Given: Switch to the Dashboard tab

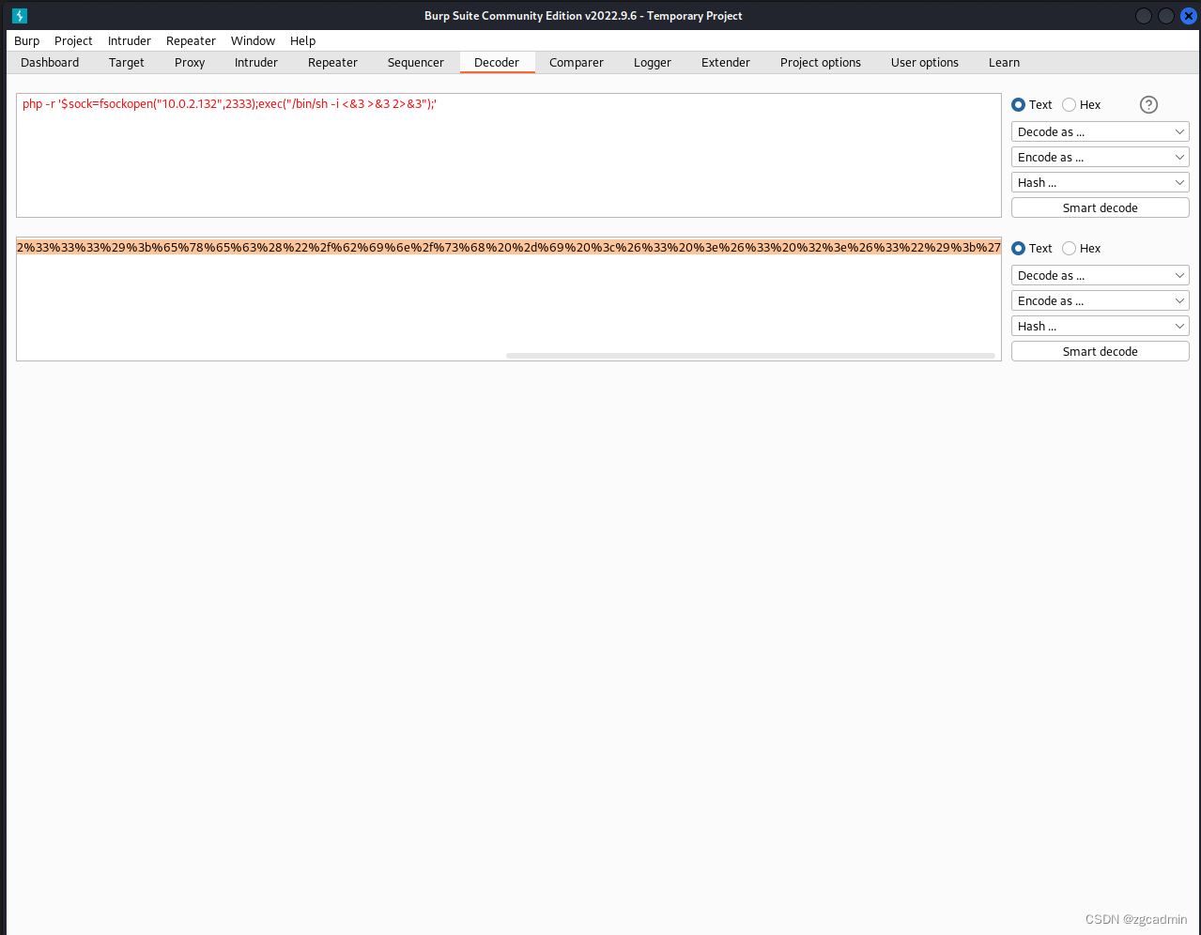Looking at the screenshot, I should (x=50, y=63).
